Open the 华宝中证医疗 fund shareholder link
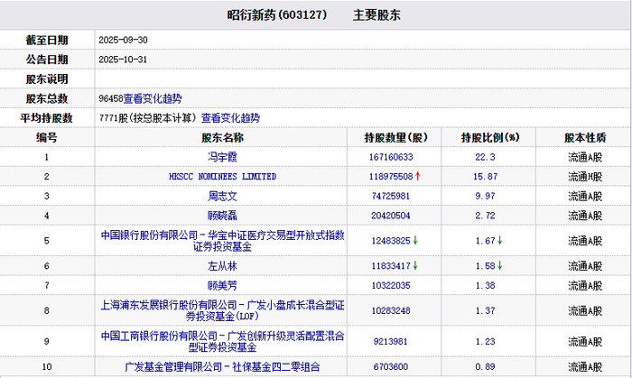The height and width of the screenshot is (378, 632). pos(222,241)
